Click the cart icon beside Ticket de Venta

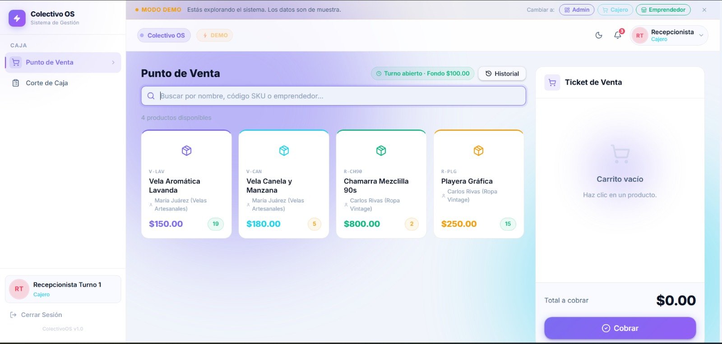pyautogui.click(x=552, y=83)
